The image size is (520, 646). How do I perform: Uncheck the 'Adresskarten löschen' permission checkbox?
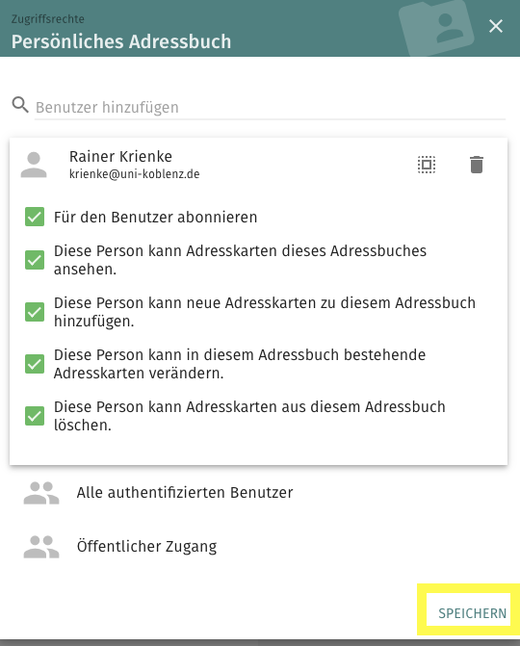click(35, 415)
